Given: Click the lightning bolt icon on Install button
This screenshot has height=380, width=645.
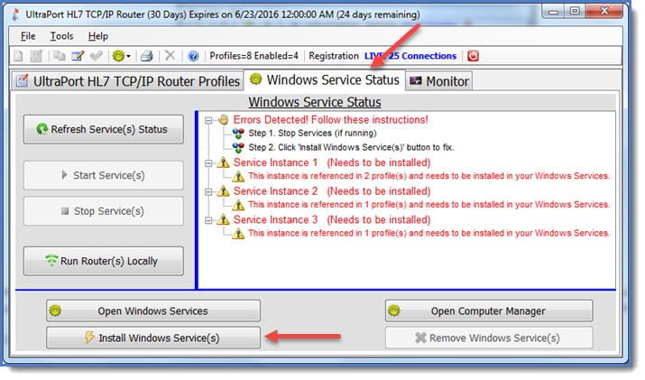Looking at the screenshot, I should pyautogui.click(x=89, y=338).
